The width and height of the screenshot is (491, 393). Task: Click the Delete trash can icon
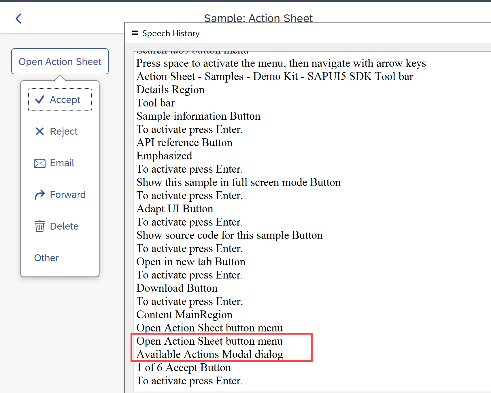[x=39, y=226]
